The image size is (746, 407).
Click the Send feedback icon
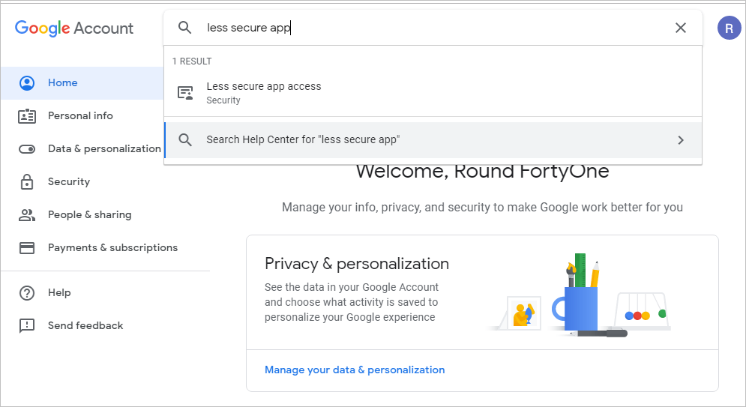pyautogui.click(x=27, y=326)
